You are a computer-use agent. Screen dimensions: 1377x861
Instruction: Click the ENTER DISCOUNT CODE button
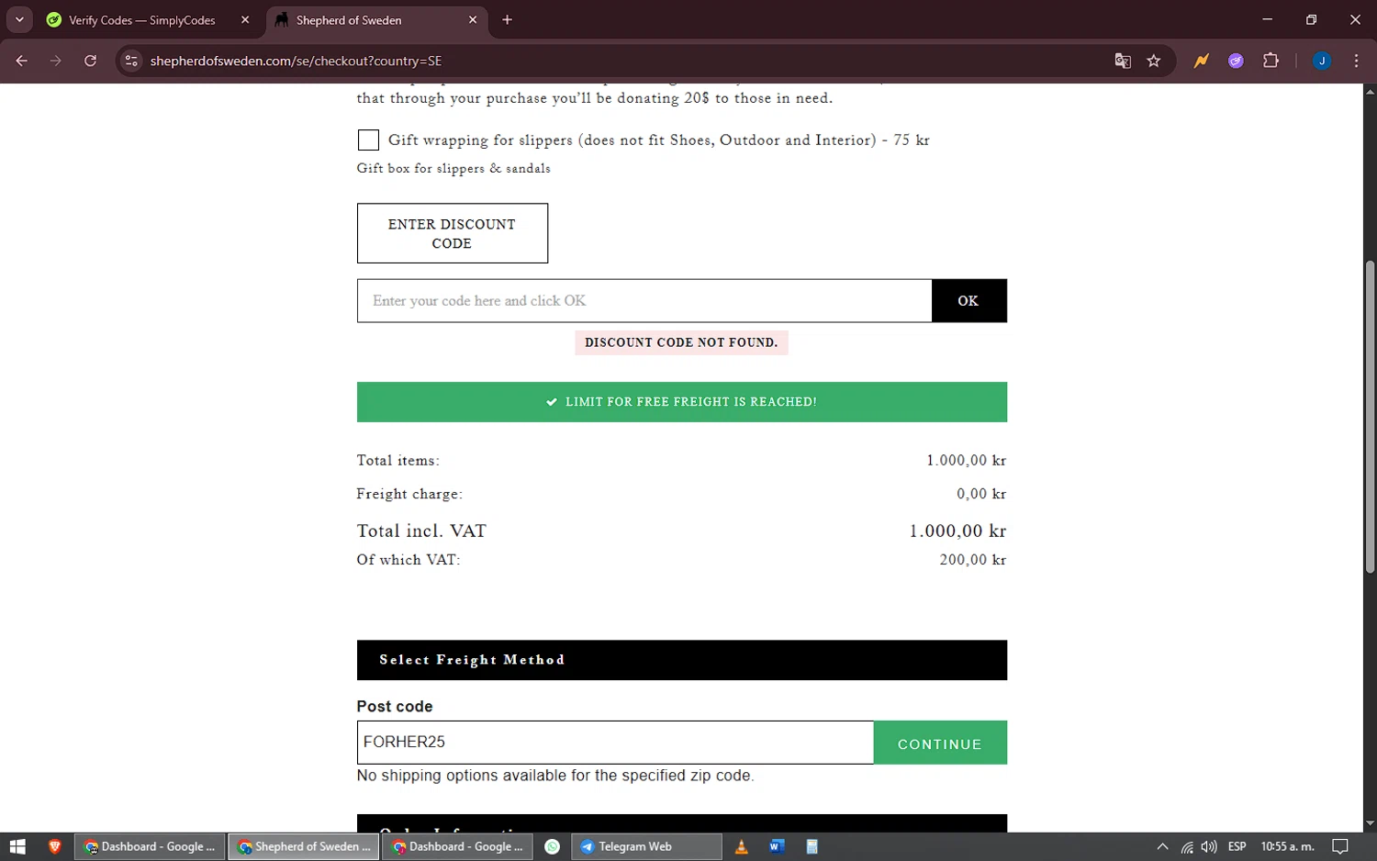tap(452, 233)
